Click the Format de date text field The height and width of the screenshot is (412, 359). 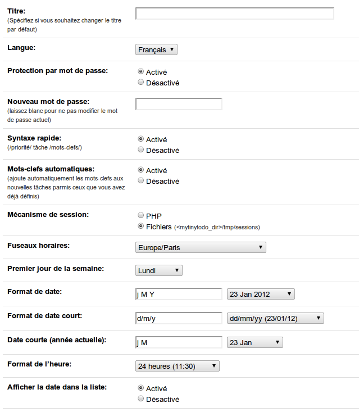click(179, 294)
